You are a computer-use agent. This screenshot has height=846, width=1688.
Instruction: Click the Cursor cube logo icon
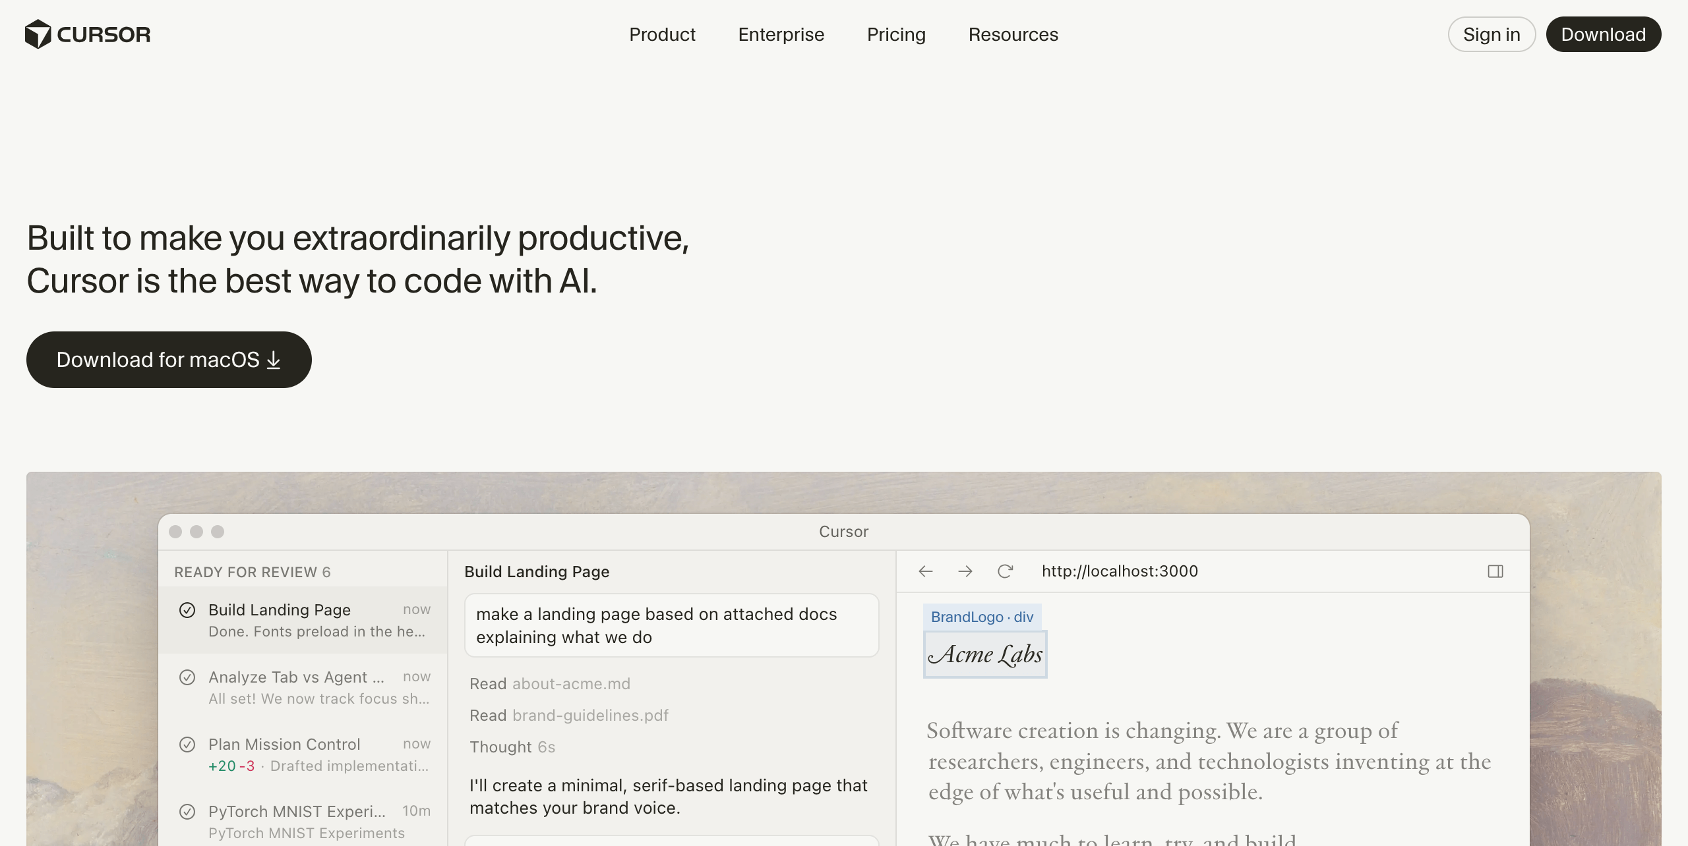38,34
